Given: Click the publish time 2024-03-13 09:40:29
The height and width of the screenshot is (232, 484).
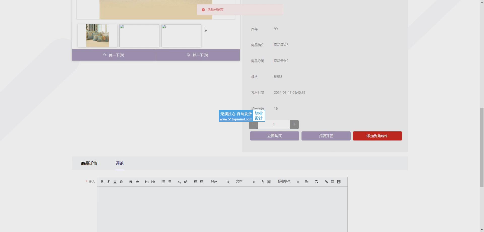Looking at the screenshot, I should point(289,93).
